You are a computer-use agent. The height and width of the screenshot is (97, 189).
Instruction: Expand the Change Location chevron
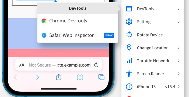pyautogui.click(x=179, y=48)
